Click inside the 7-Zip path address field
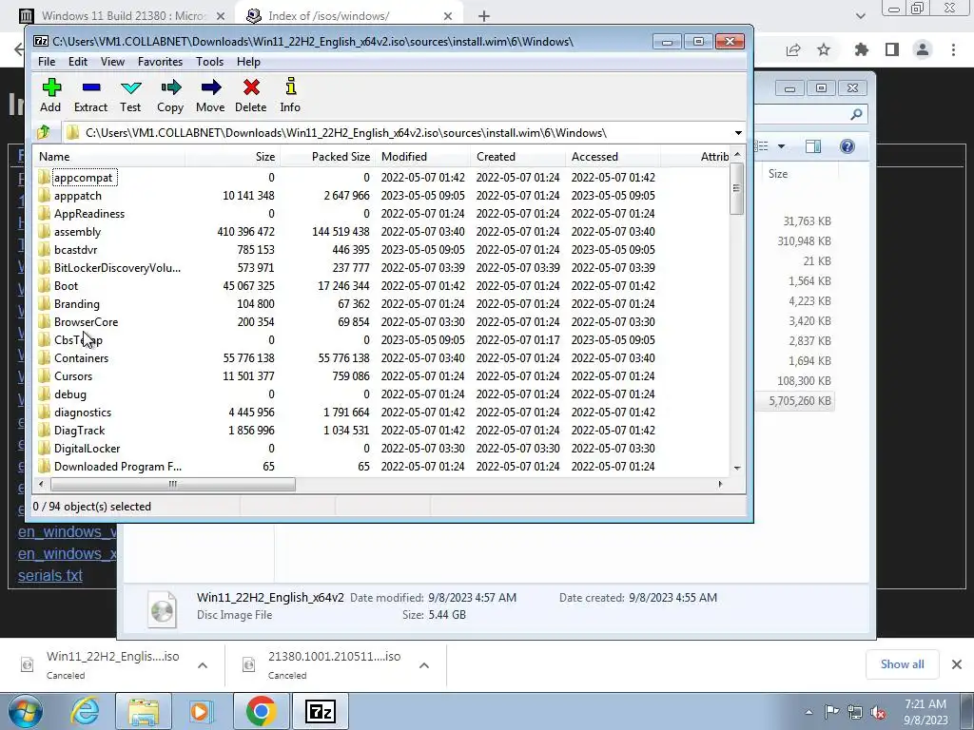The image size is (974, 730). [x=398, y=133]
